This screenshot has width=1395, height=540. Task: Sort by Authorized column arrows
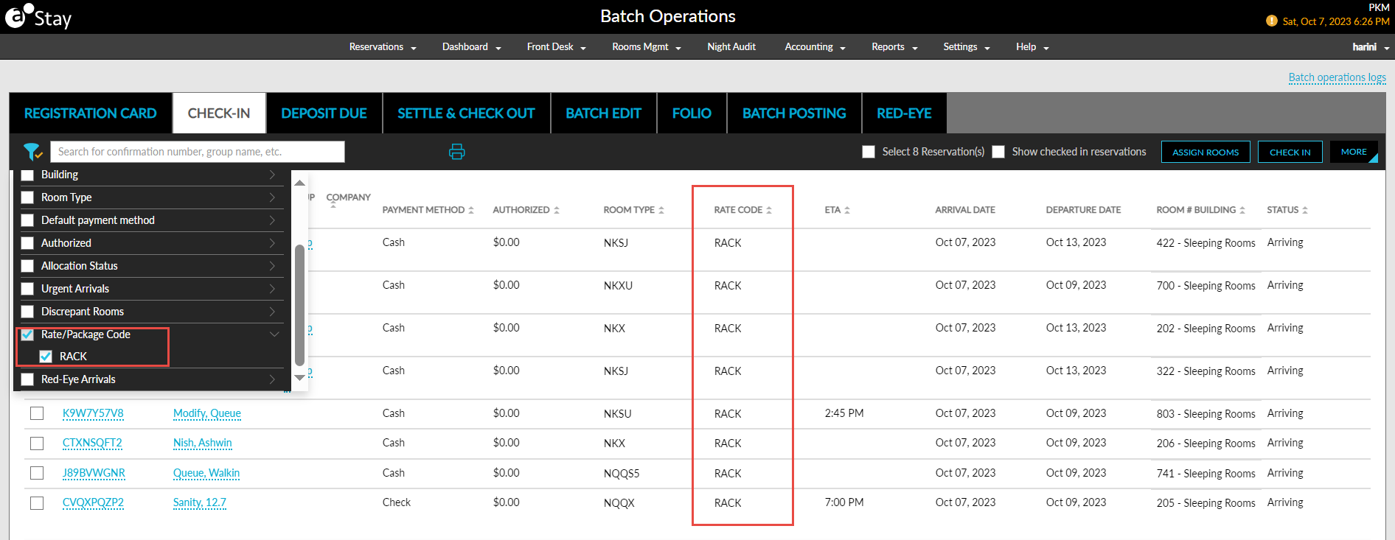pyautogui.click(x=557, y=210)
